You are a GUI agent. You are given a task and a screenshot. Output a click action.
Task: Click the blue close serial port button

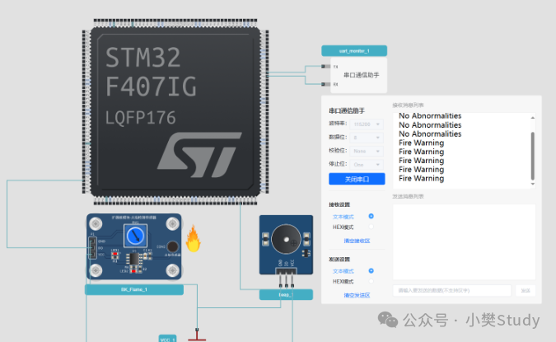coord(357,179)
